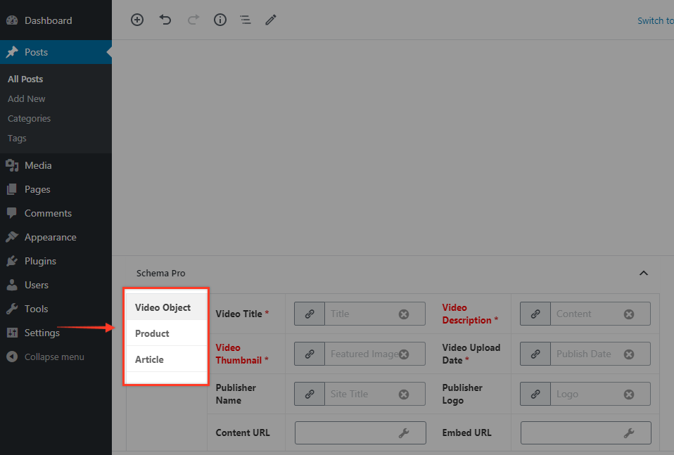The height and width of the screenshot is (455, 674).
Task: Click the Add block plus icon
Action: pyautogui.click(x=137, y=20)
